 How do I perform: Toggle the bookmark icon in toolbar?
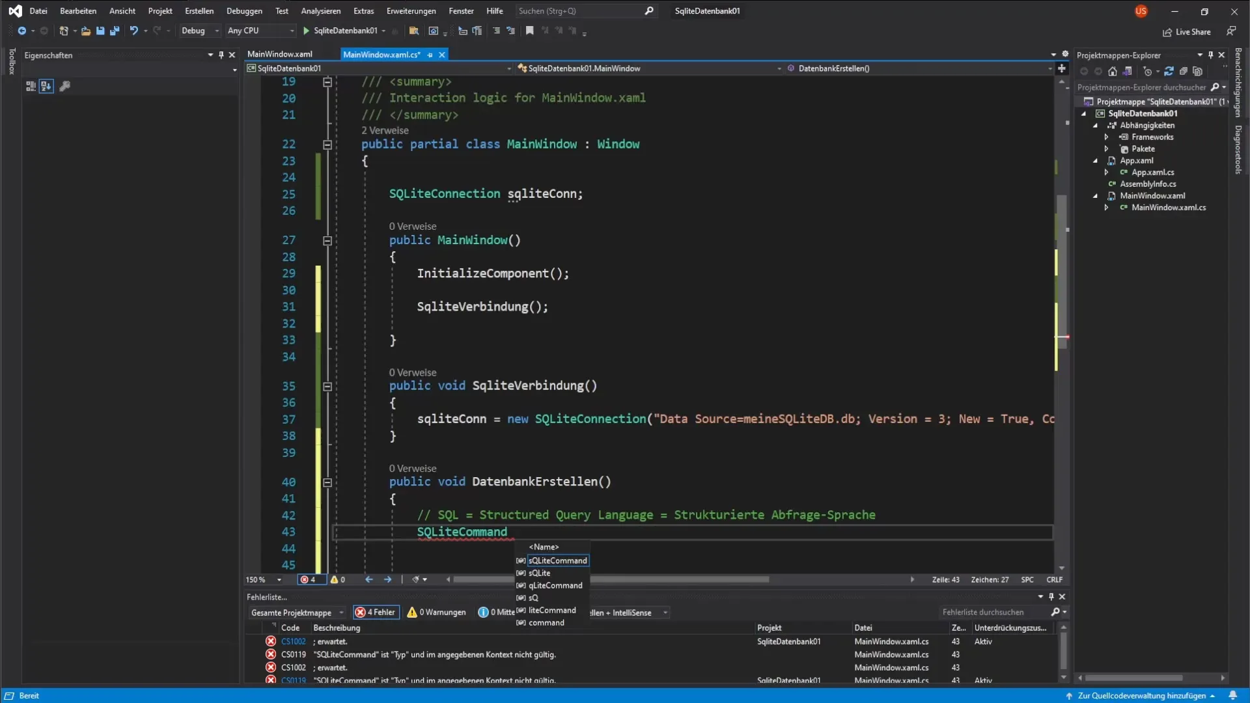coord(530,31)
